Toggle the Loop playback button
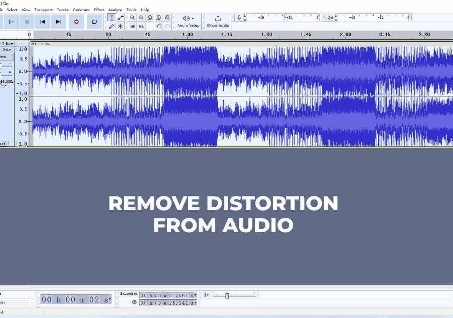Screen dimensions: 453x318 pos(94,22)
